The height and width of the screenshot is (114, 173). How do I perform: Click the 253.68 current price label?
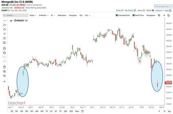coord(169,83)
